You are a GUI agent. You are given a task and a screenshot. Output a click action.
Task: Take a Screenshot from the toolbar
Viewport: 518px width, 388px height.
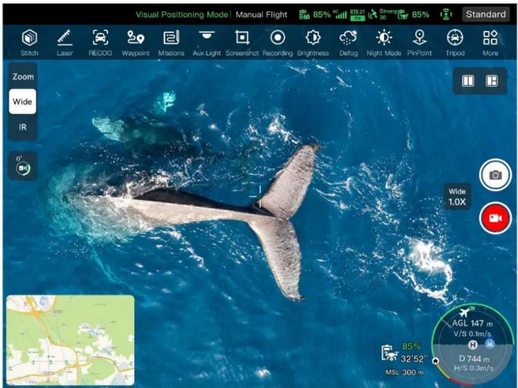242,43
